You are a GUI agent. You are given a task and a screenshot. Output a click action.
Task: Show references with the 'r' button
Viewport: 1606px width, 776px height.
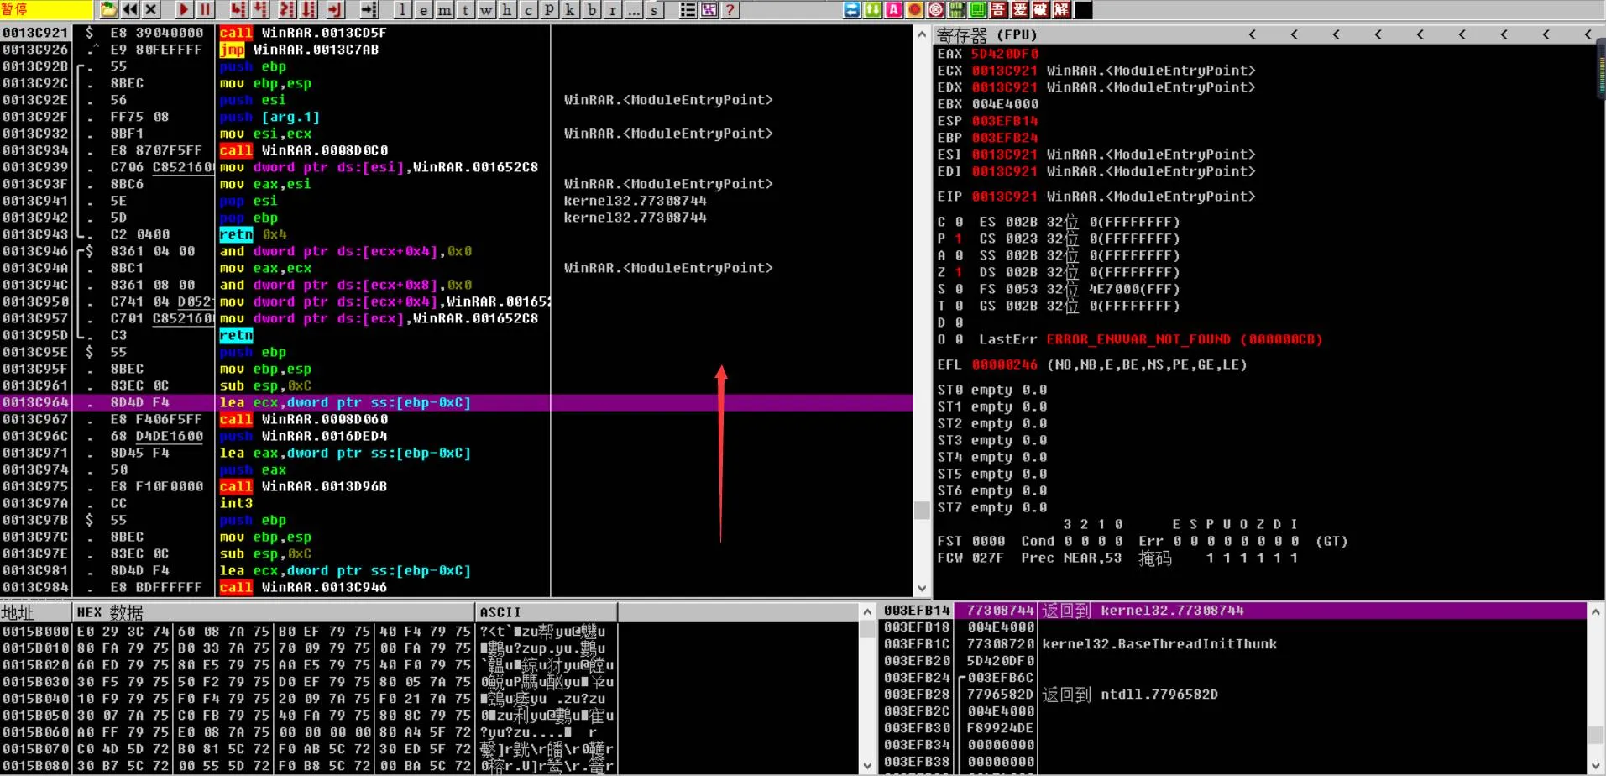click(613, 10)
